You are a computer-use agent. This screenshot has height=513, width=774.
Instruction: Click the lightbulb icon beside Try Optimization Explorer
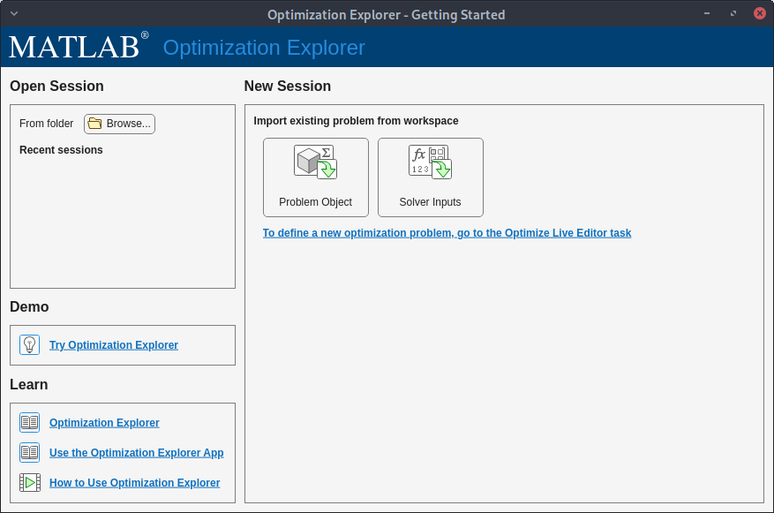29,344
